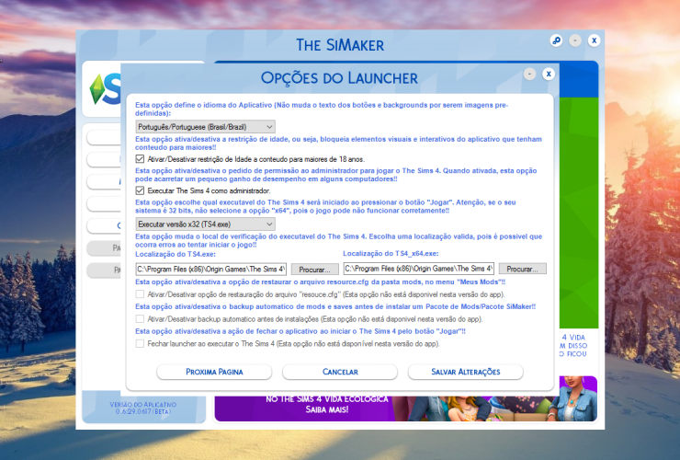Click the TS4.exe location path field
The image size is (680, 460).
[x=210, y=269]
